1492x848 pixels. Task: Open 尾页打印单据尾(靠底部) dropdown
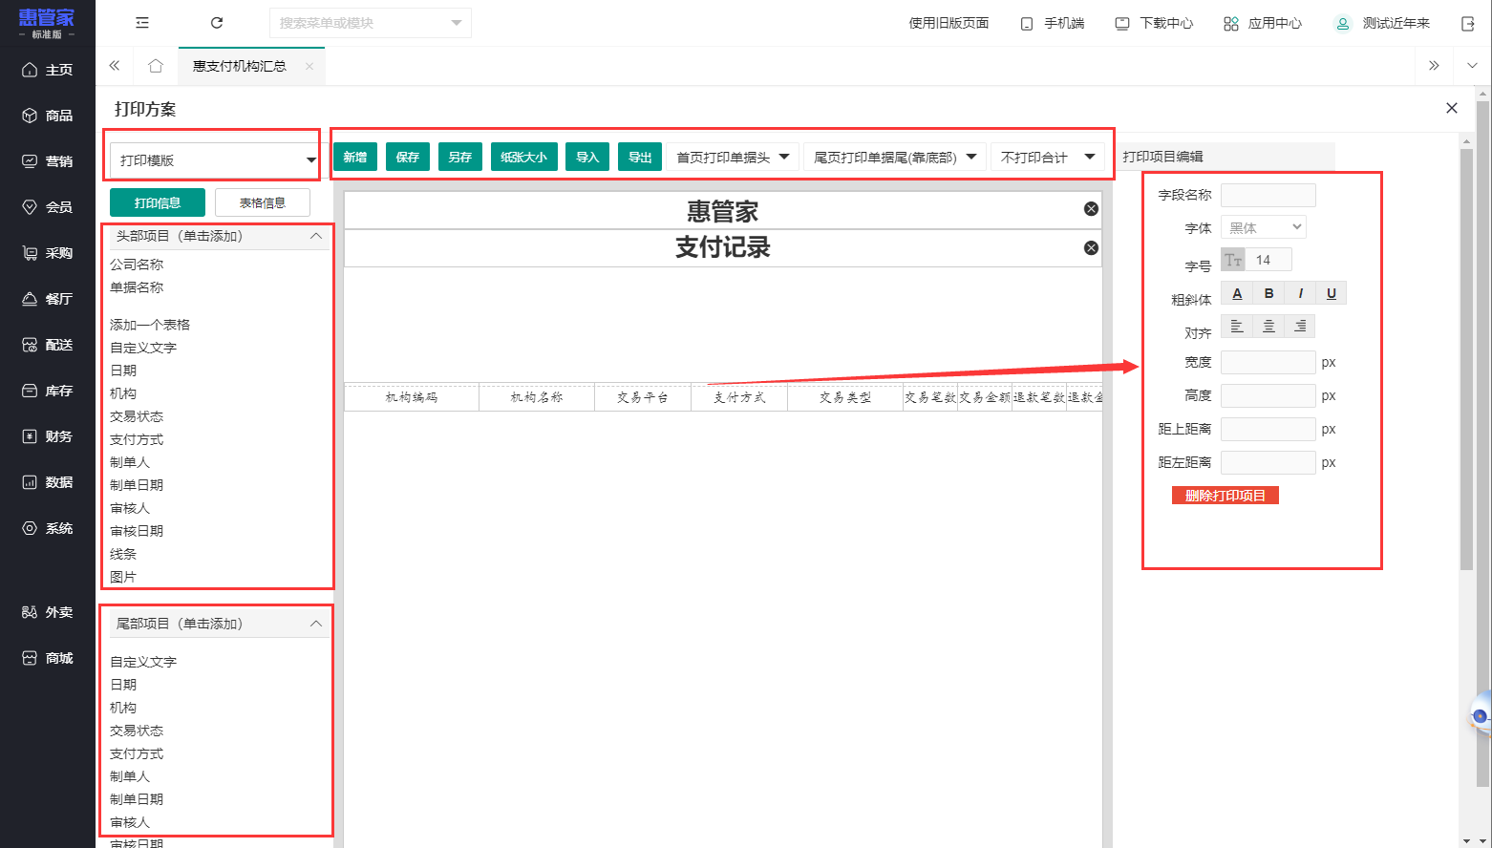click(895, 157)
